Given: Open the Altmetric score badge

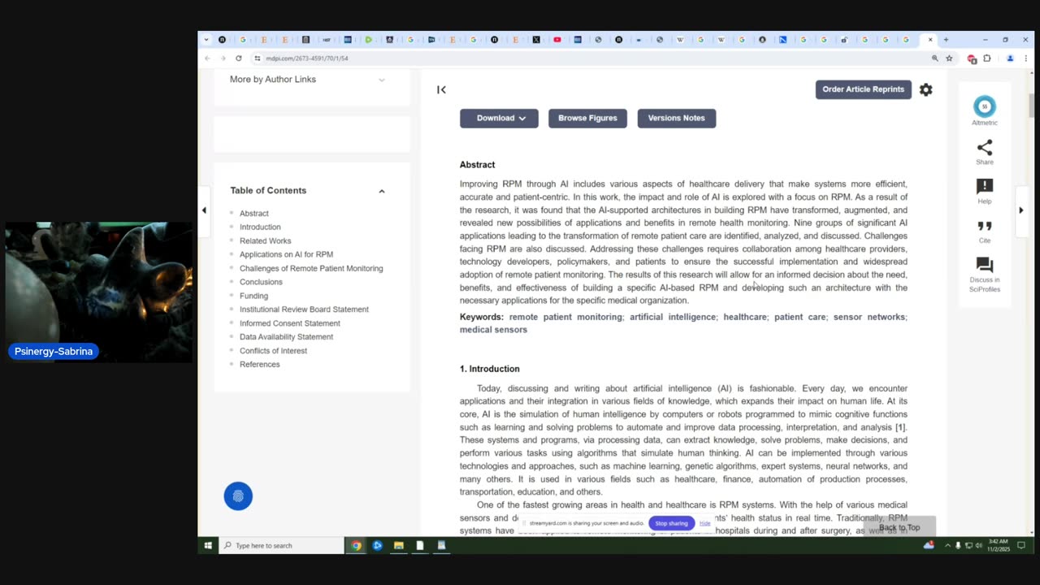Looking at the screenshot, I should [984, 106].
